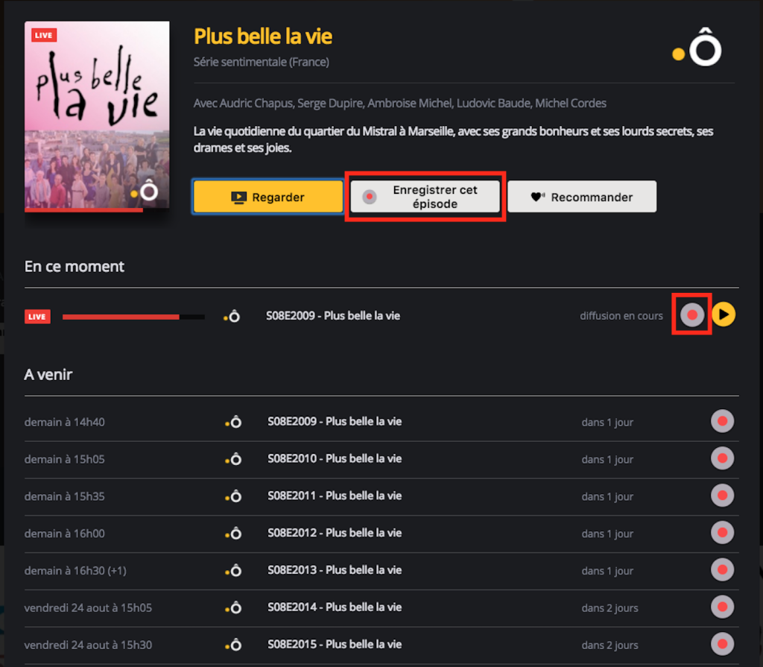Select S08E2014 - Plus belle la vie

pos(335,607)
